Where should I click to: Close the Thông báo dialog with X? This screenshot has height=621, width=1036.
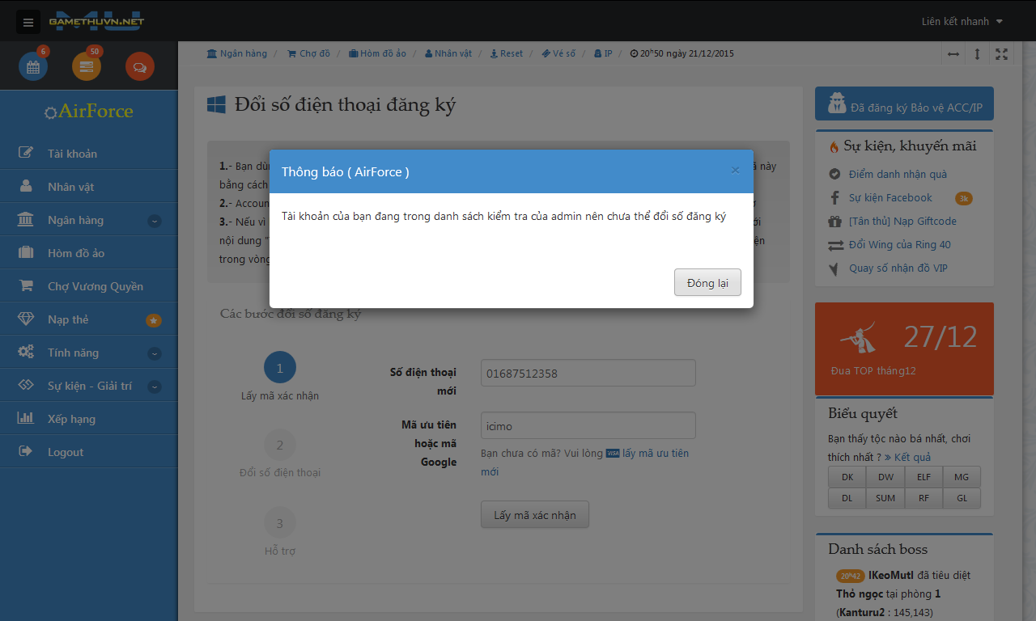point(735,171)
